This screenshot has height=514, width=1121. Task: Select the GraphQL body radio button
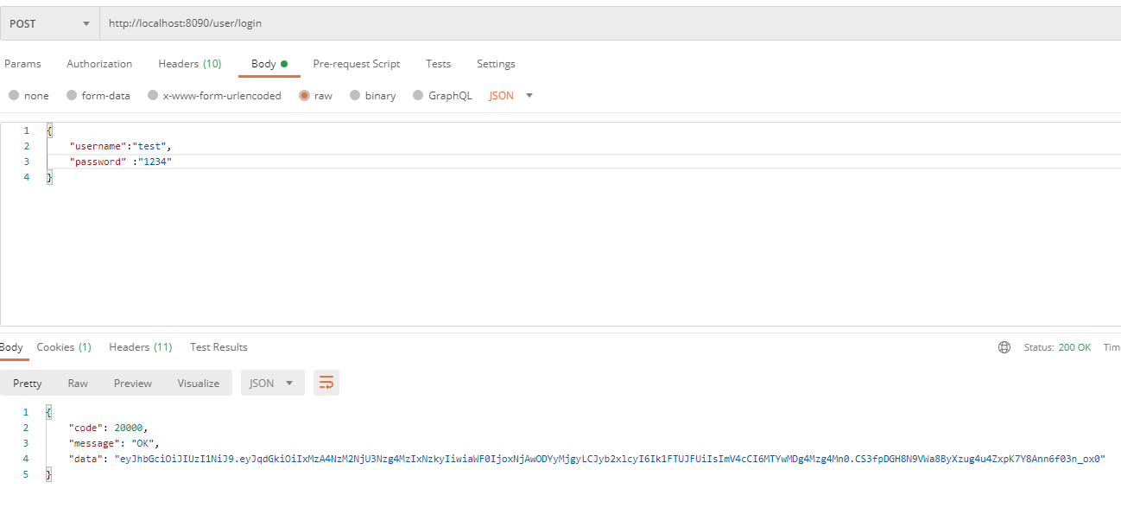(418, 96)
